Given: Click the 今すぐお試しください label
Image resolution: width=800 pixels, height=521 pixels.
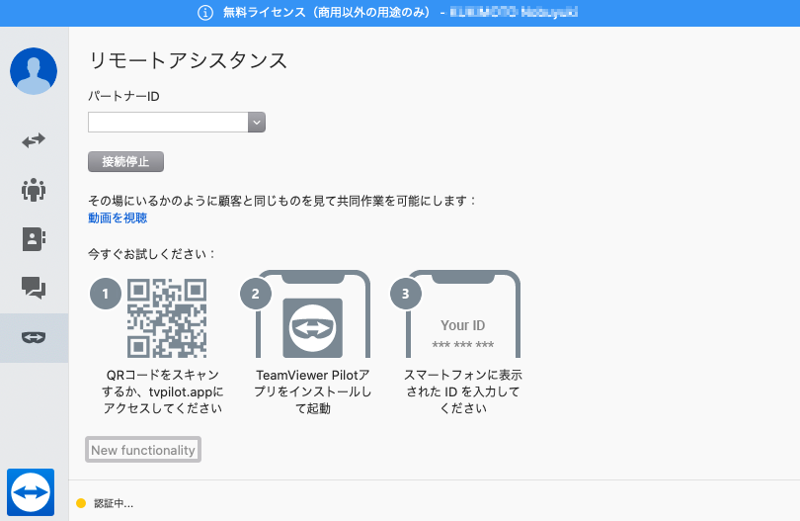Looking at the screenshot, I should [151, 254].
